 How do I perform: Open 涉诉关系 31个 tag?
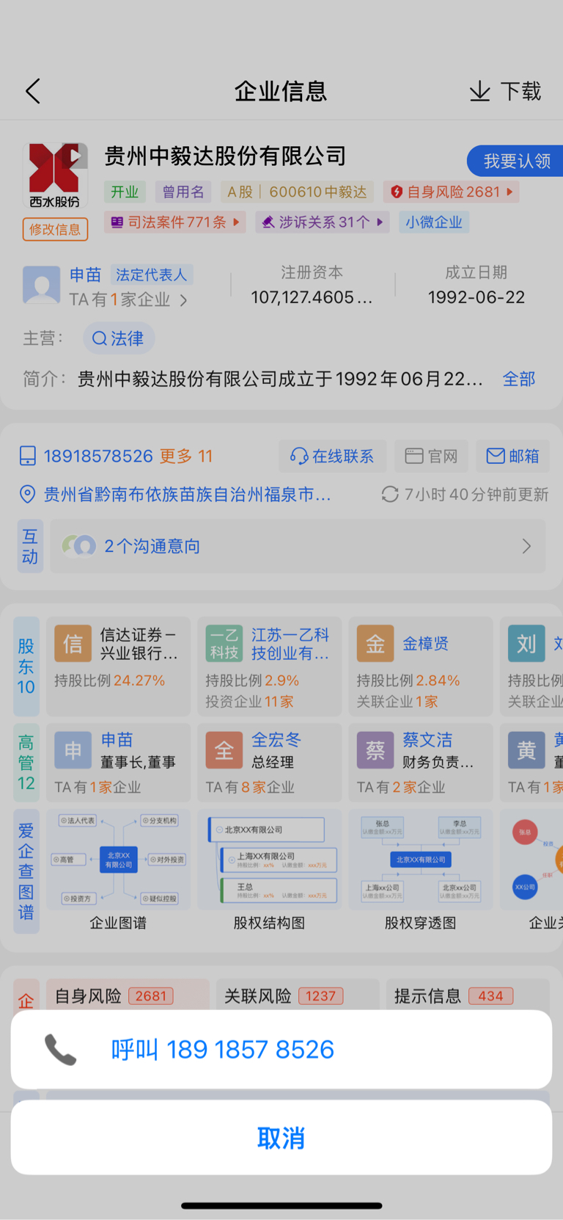[323, 222]
